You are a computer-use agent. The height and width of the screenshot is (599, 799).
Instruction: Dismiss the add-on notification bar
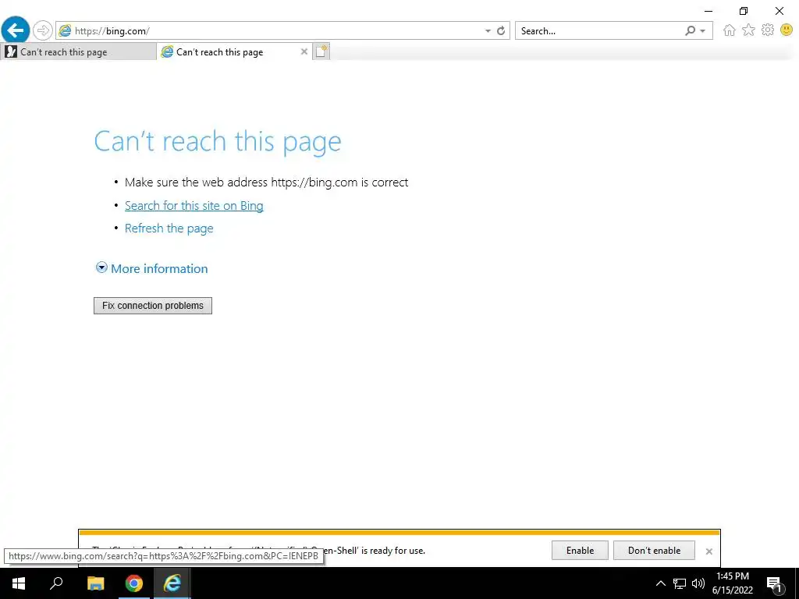click(x=708, y=551)
